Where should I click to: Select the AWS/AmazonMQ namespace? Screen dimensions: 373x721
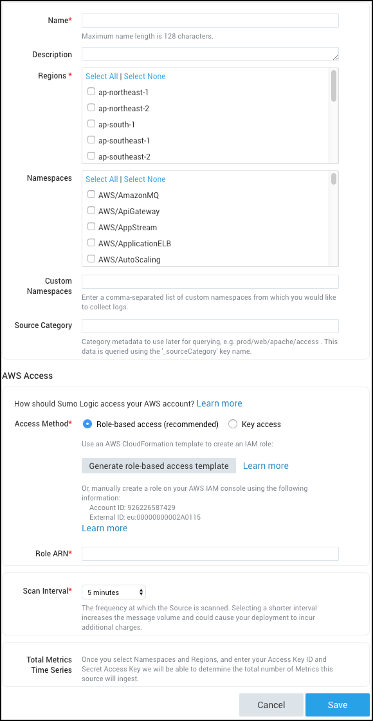pyautogui.click(x=91, y=194)
